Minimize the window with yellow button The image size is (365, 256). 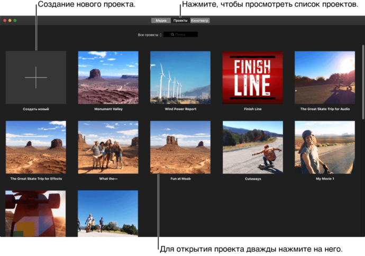[10, 21]
